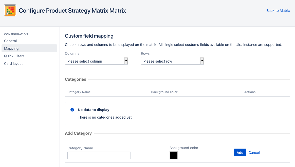
Task: Click the Custom field mapping heading
Action: pos(89,36)
